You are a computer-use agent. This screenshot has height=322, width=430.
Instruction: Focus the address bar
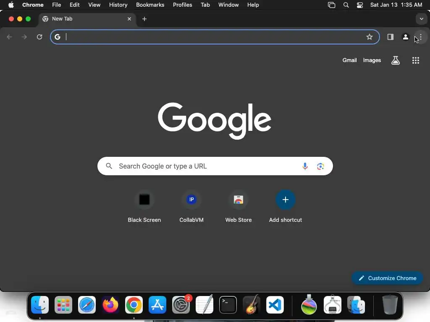coord(215,37)
